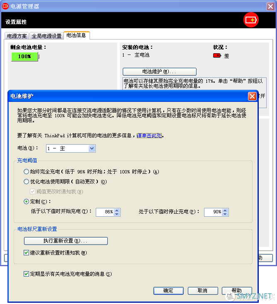
Task: Follow the 请单击此处 hyperlink
Action: (x=149, y=136)
